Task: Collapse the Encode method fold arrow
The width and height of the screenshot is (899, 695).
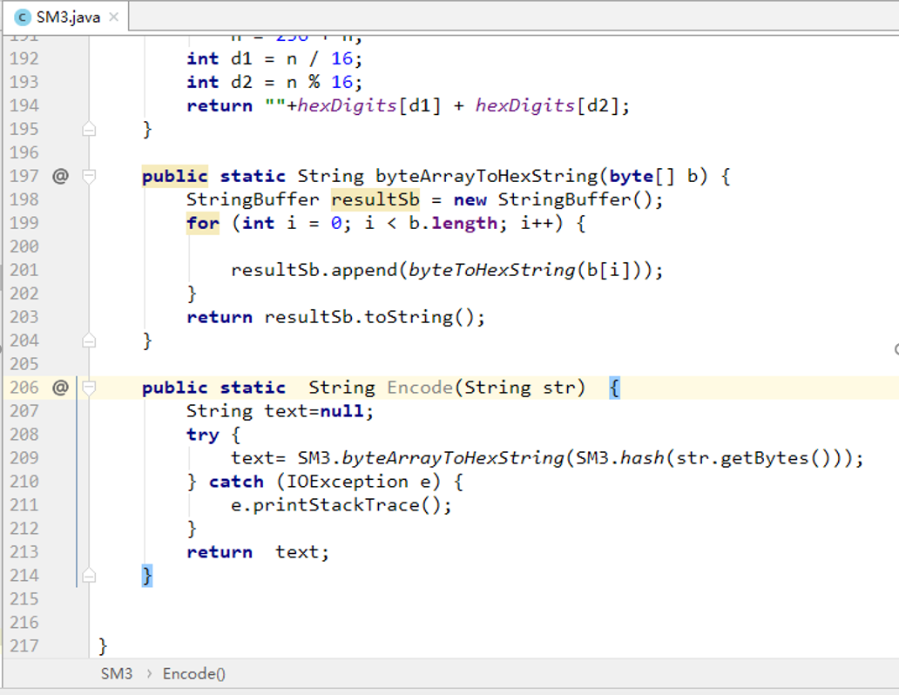Action: [87, 387]
